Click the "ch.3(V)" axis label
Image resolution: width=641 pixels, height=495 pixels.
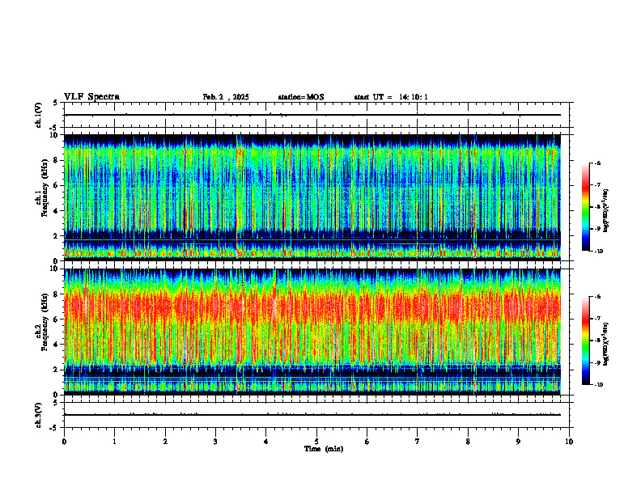click(x=39, y=415)
